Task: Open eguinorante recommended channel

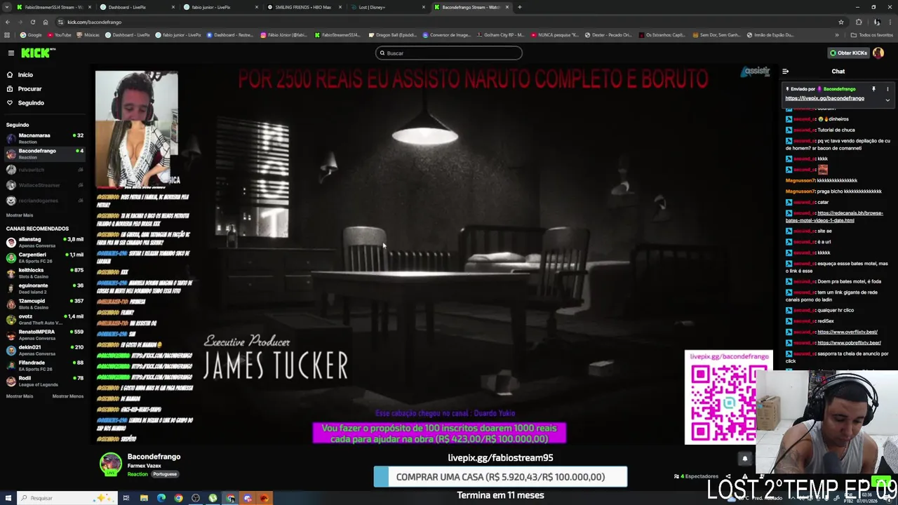Action: point(43,288)
